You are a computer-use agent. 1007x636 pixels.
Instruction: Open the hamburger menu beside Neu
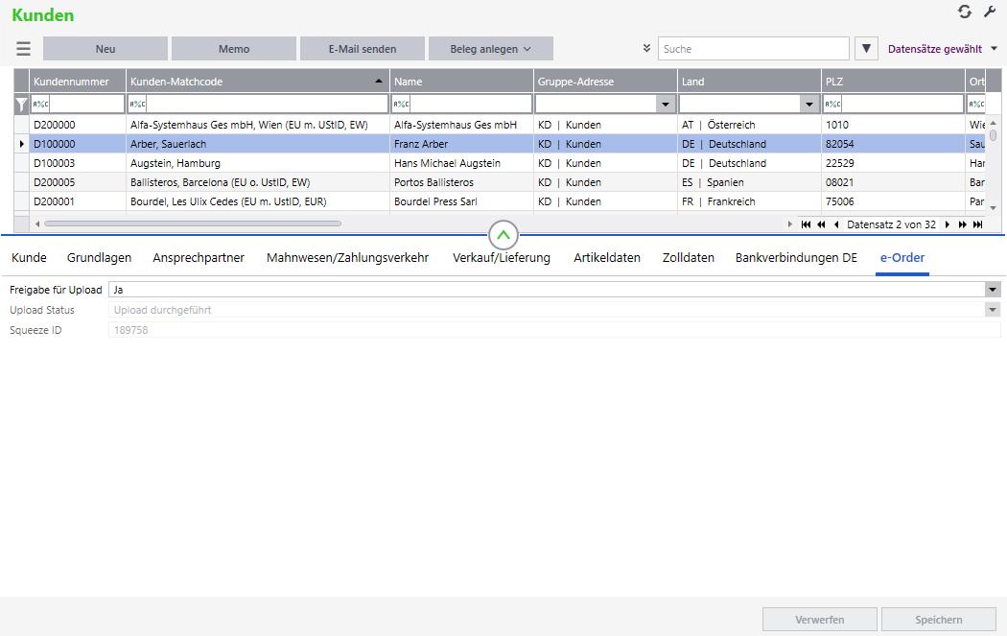point(23,49)
